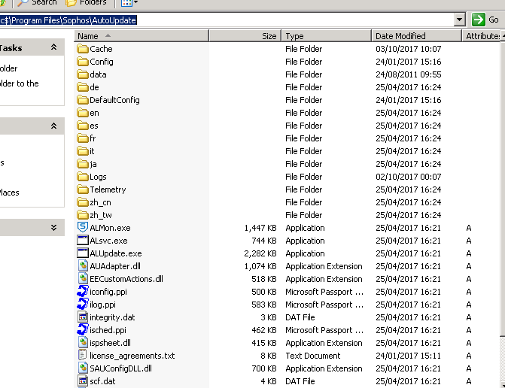This screenshot has width=505, height=388.
Task: Select the ALsvc.exe application icon
Action: [83, 241]
